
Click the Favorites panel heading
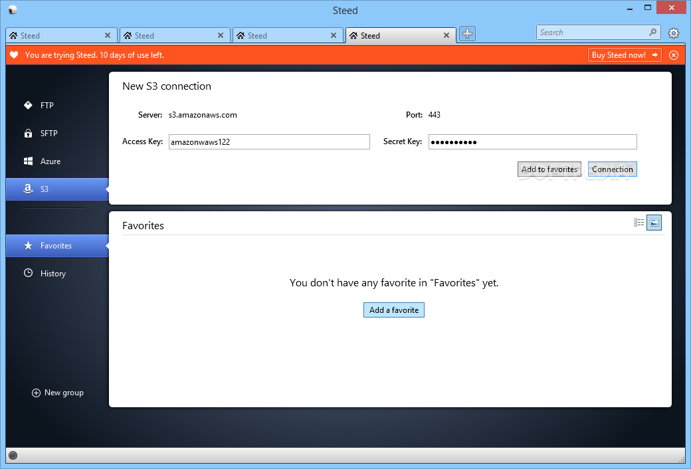(144, 226)
